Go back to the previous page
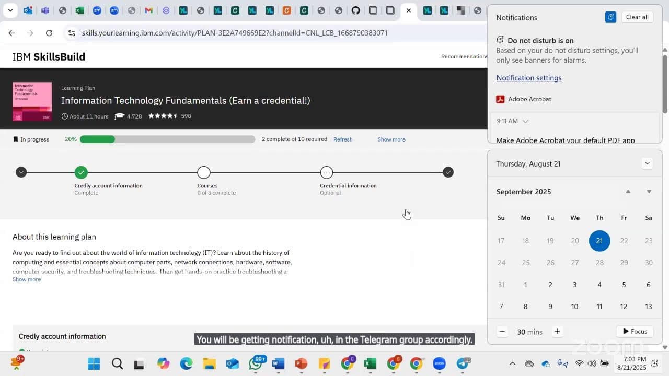 pyautogui.click(x=11, y=33)
